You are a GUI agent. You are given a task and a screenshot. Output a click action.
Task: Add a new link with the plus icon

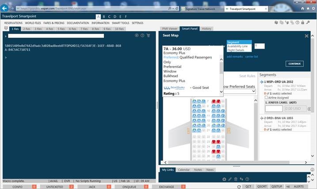[x=224, y=179]
